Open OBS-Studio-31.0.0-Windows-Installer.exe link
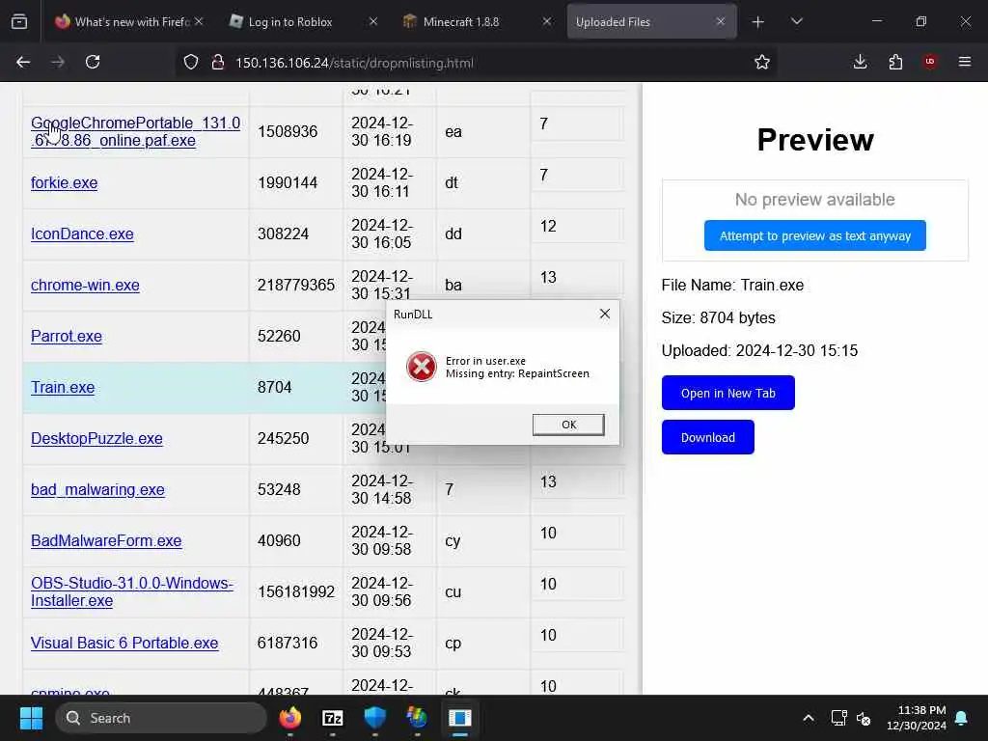Viewport: 988px width, 741px height. (x=131, y=591)
